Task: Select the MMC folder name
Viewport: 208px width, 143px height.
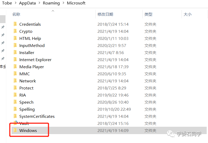Action: pyautogui.click(x=25, y=74)
